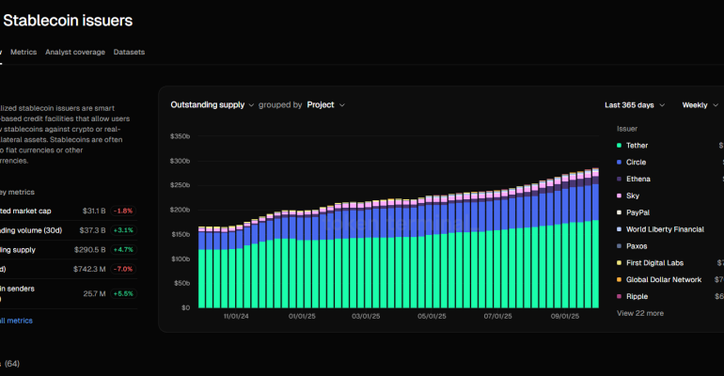The image size is (724, 376).
Task: Change the Weekly interval dropdown
Action: coord(700,105)
